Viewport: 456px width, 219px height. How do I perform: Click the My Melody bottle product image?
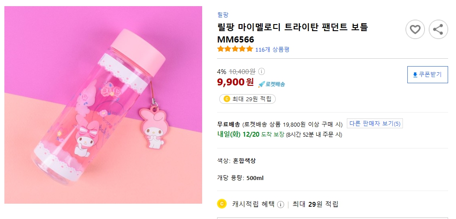103,105
